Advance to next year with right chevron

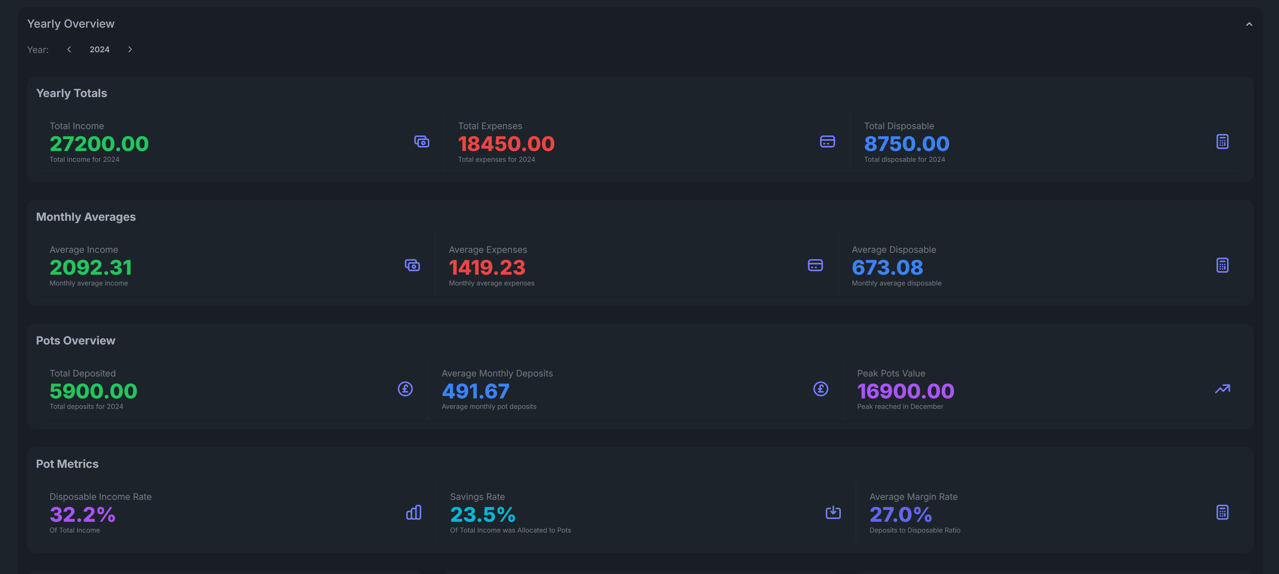(x=130, y=49)
